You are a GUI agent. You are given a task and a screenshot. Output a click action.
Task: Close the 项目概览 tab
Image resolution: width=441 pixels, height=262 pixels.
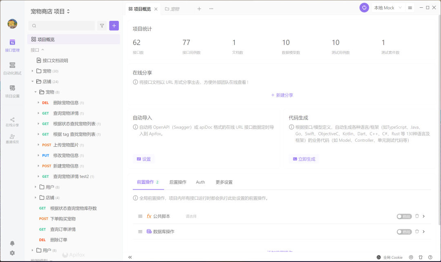156,9
